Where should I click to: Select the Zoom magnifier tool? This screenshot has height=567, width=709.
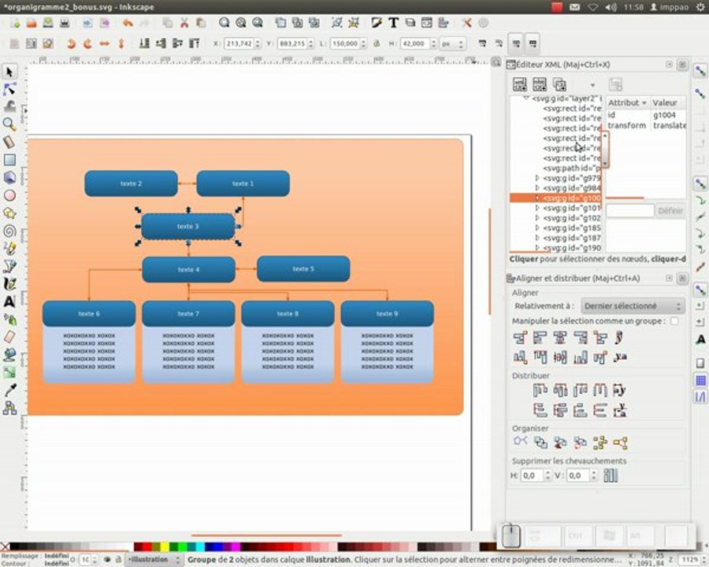pyautogui.click(x=9, y=124)
